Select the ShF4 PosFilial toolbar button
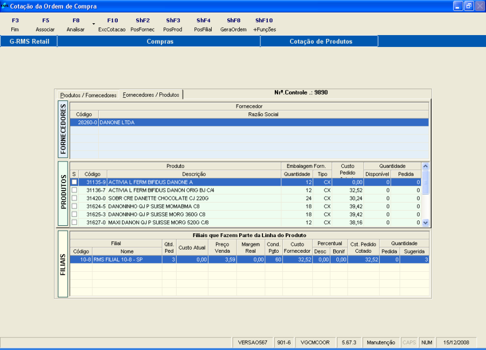 [x=203, y=25]
